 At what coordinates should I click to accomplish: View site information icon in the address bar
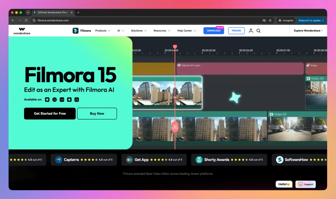pyautogui.click(x=34, y=20)
